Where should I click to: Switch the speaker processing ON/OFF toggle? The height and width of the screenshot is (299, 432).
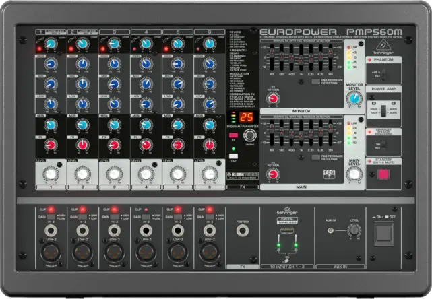pos(383,144)
